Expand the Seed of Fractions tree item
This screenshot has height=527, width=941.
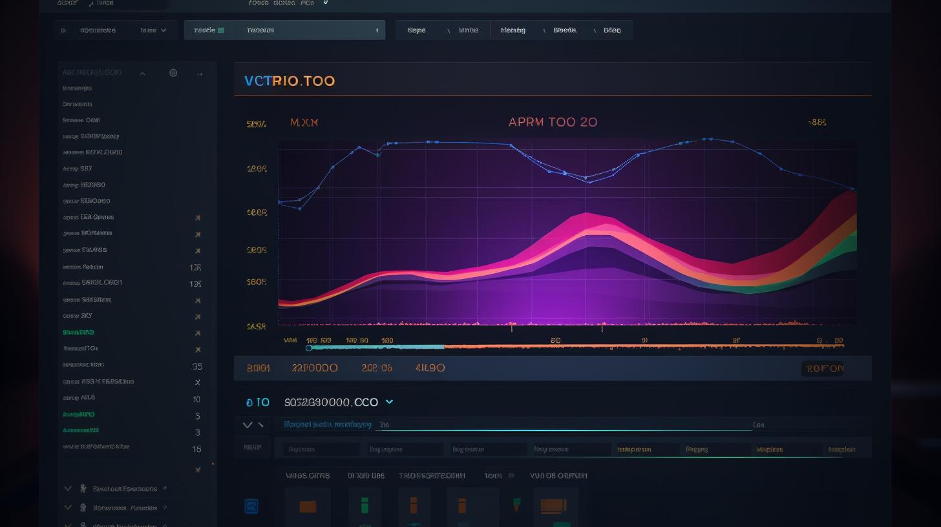coord(68,489)
